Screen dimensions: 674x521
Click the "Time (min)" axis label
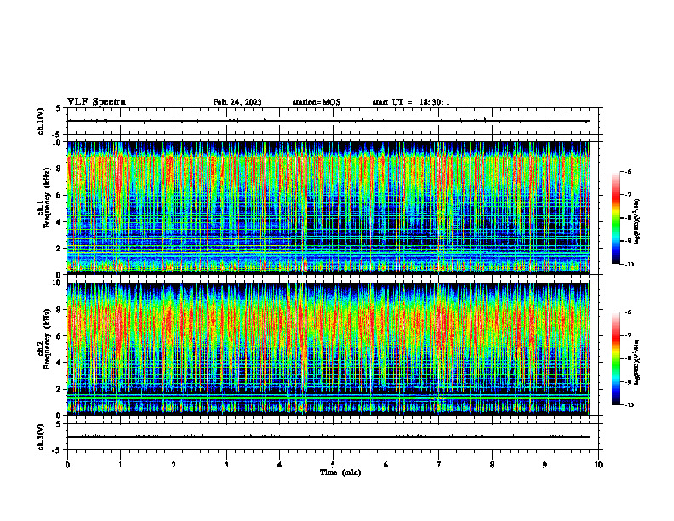point(340,472)
